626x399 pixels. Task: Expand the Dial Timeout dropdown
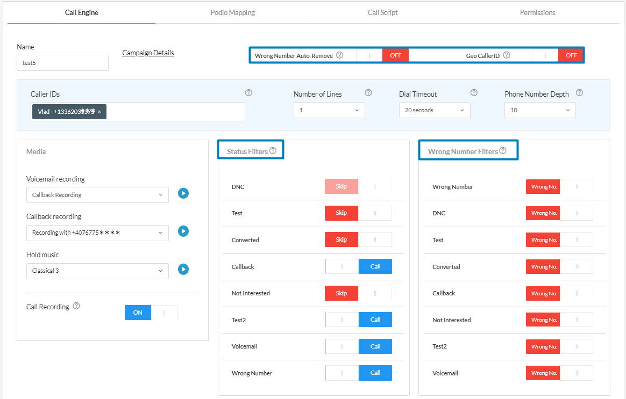coord(435,110)
